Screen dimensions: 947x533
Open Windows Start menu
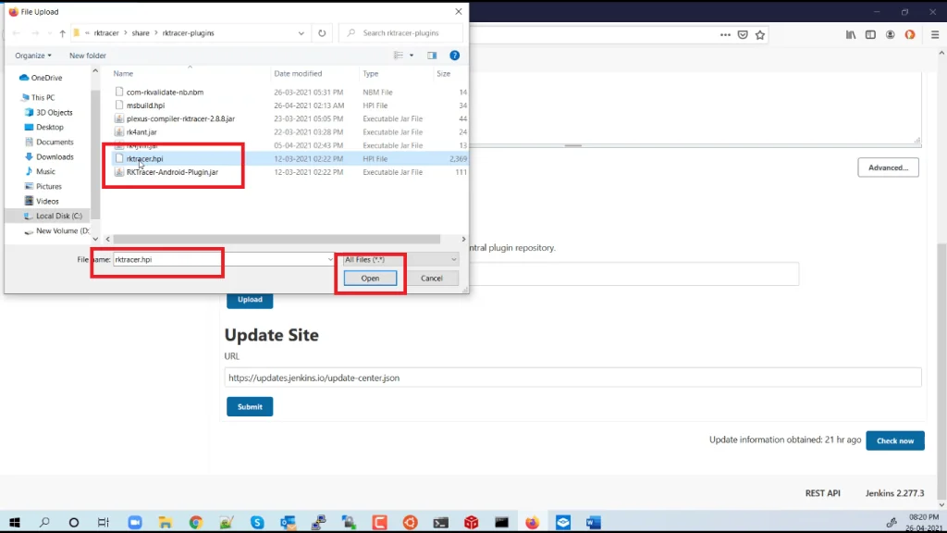tap(15, 523)
